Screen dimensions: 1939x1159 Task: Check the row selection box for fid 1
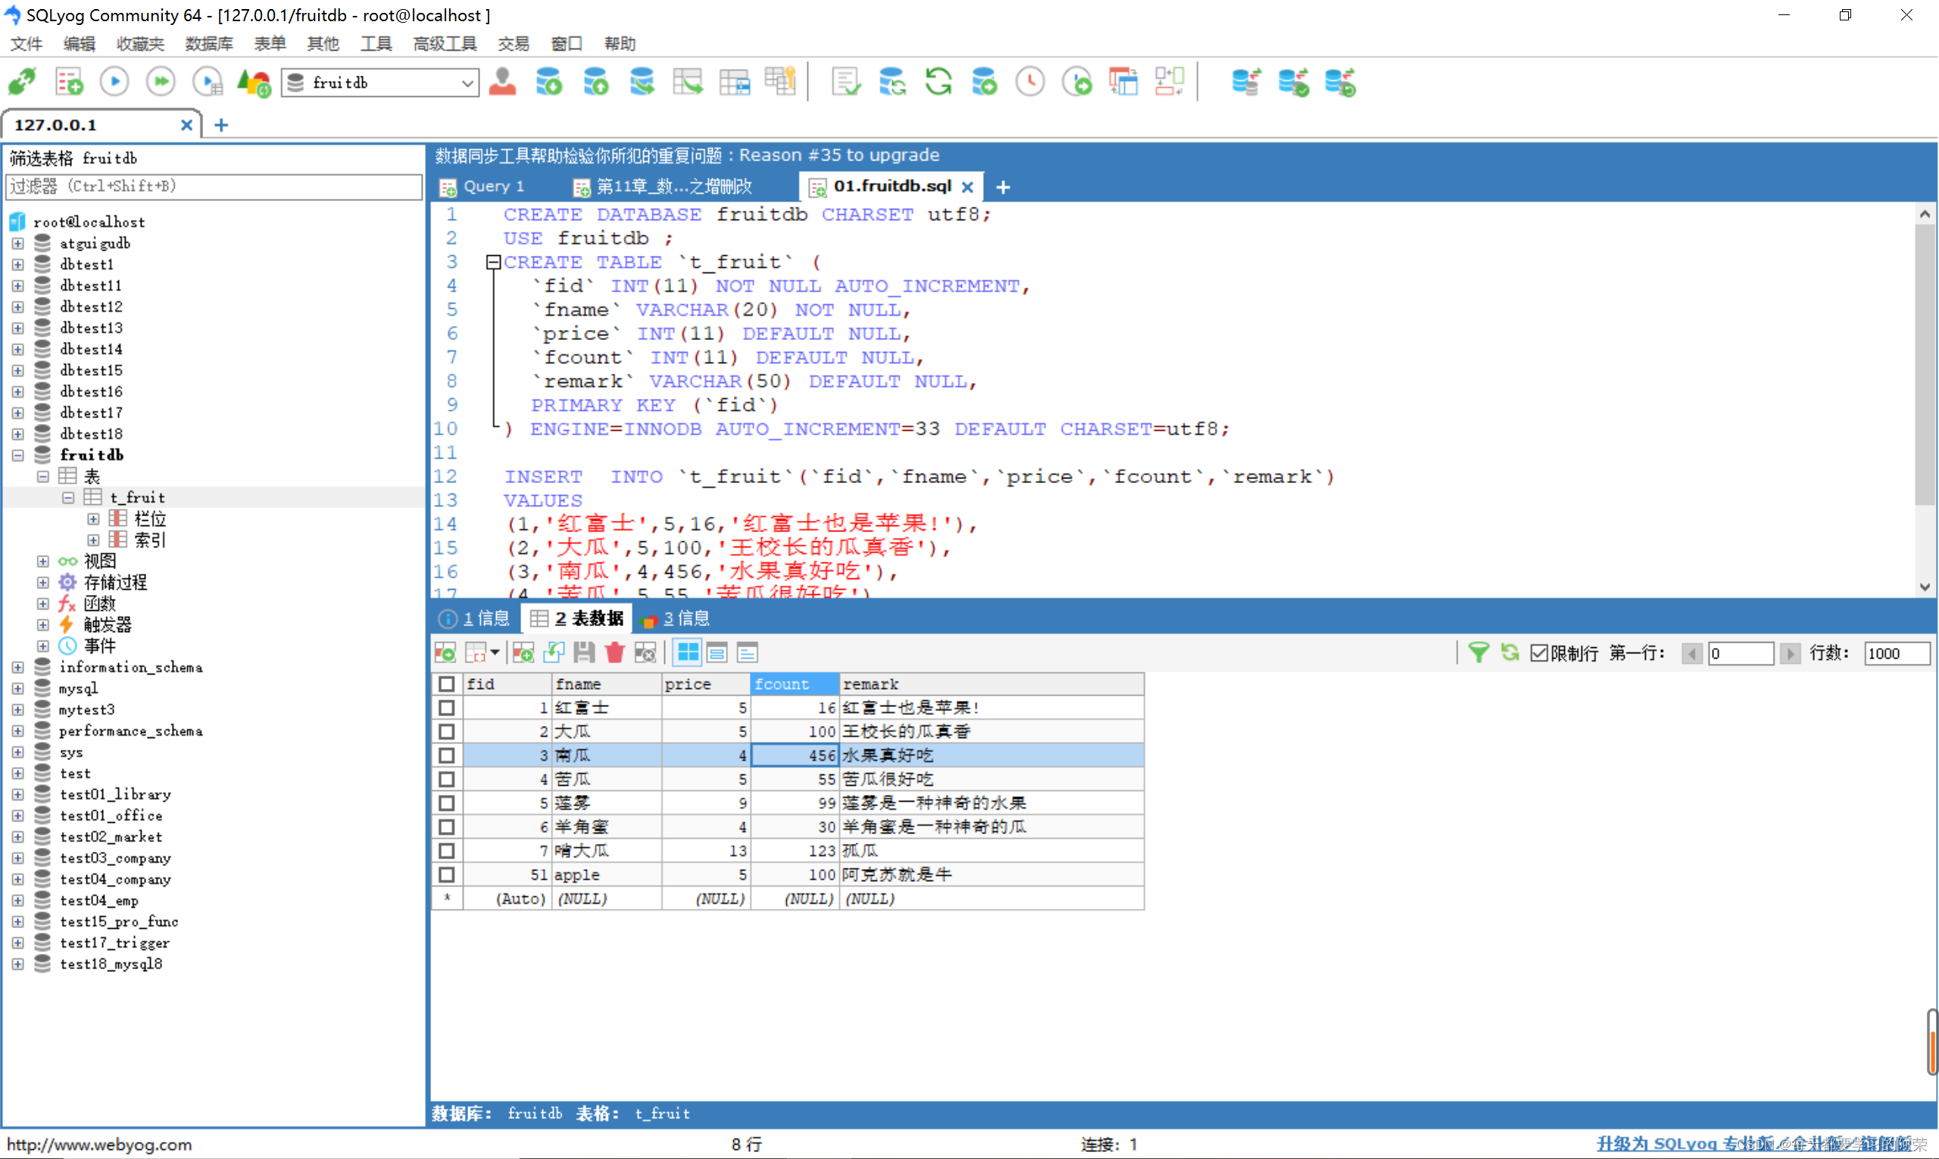[451, 708]
